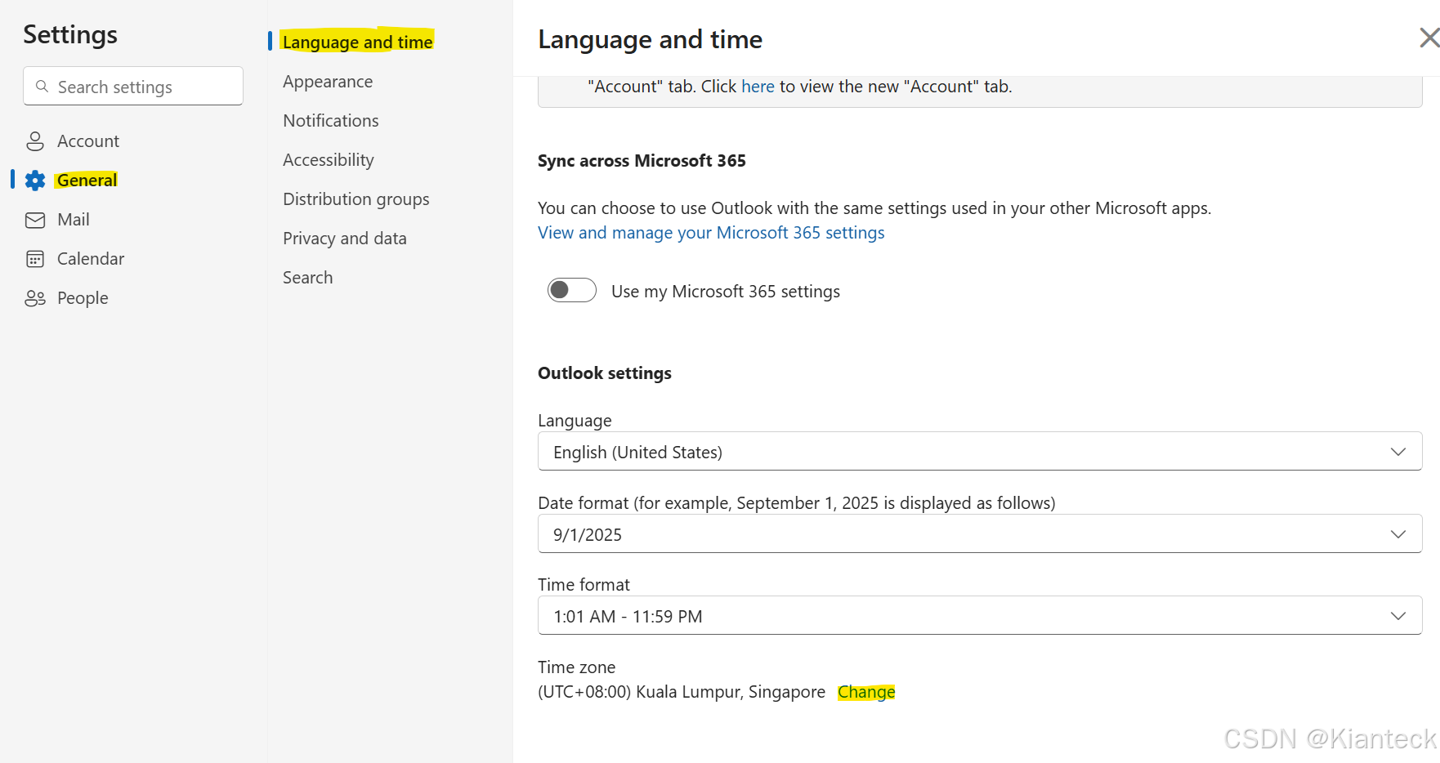Expand Date format chevron arrow

click(x=1398, y=534)
